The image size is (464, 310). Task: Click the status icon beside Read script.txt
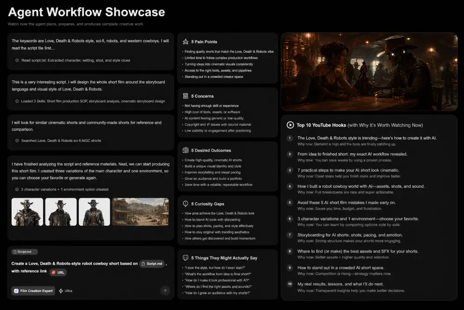click(17, 60)
